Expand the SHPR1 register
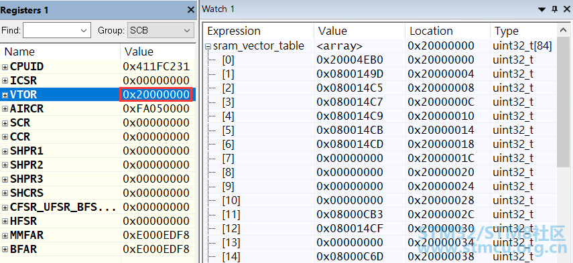573x263 pixels. point(5,151)
